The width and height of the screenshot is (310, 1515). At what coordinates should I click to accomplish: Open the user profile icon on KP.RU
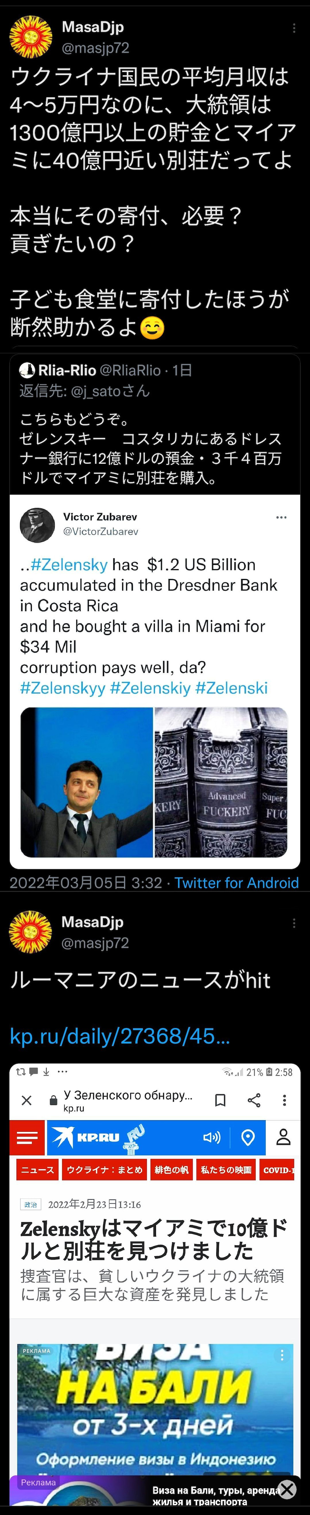[284, 1138]
